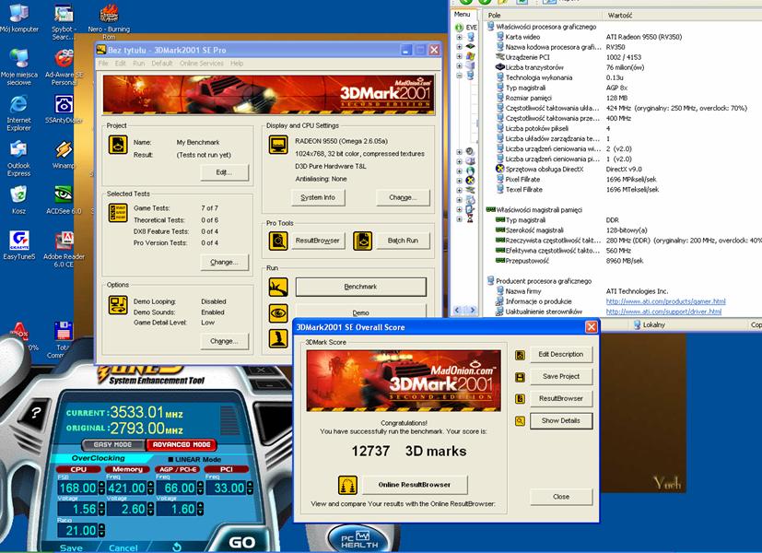Click the Online ResultBrowser button
762x553 pixels.
(x=415, y=485)
